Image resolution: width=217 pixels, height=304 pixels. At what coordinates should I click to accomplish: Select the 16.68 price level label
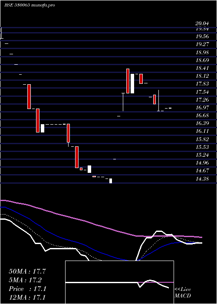point(202,116)
